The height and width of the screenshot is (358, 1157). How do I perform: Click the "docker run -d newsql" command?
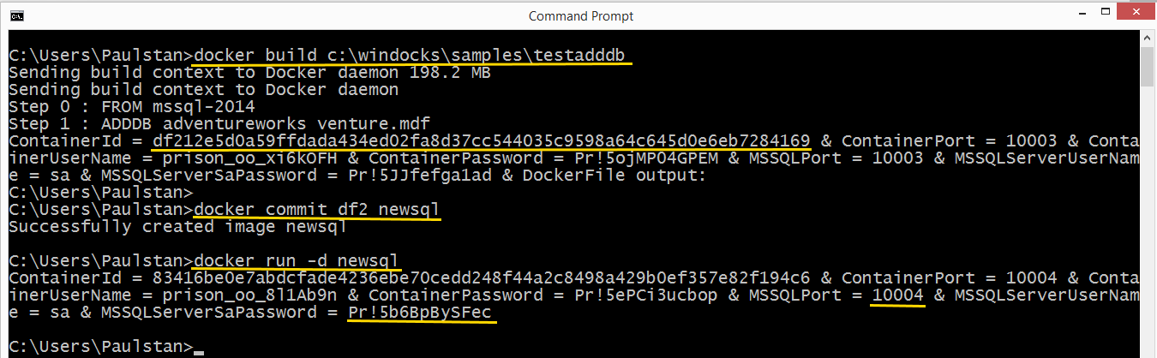coord(297,260)
